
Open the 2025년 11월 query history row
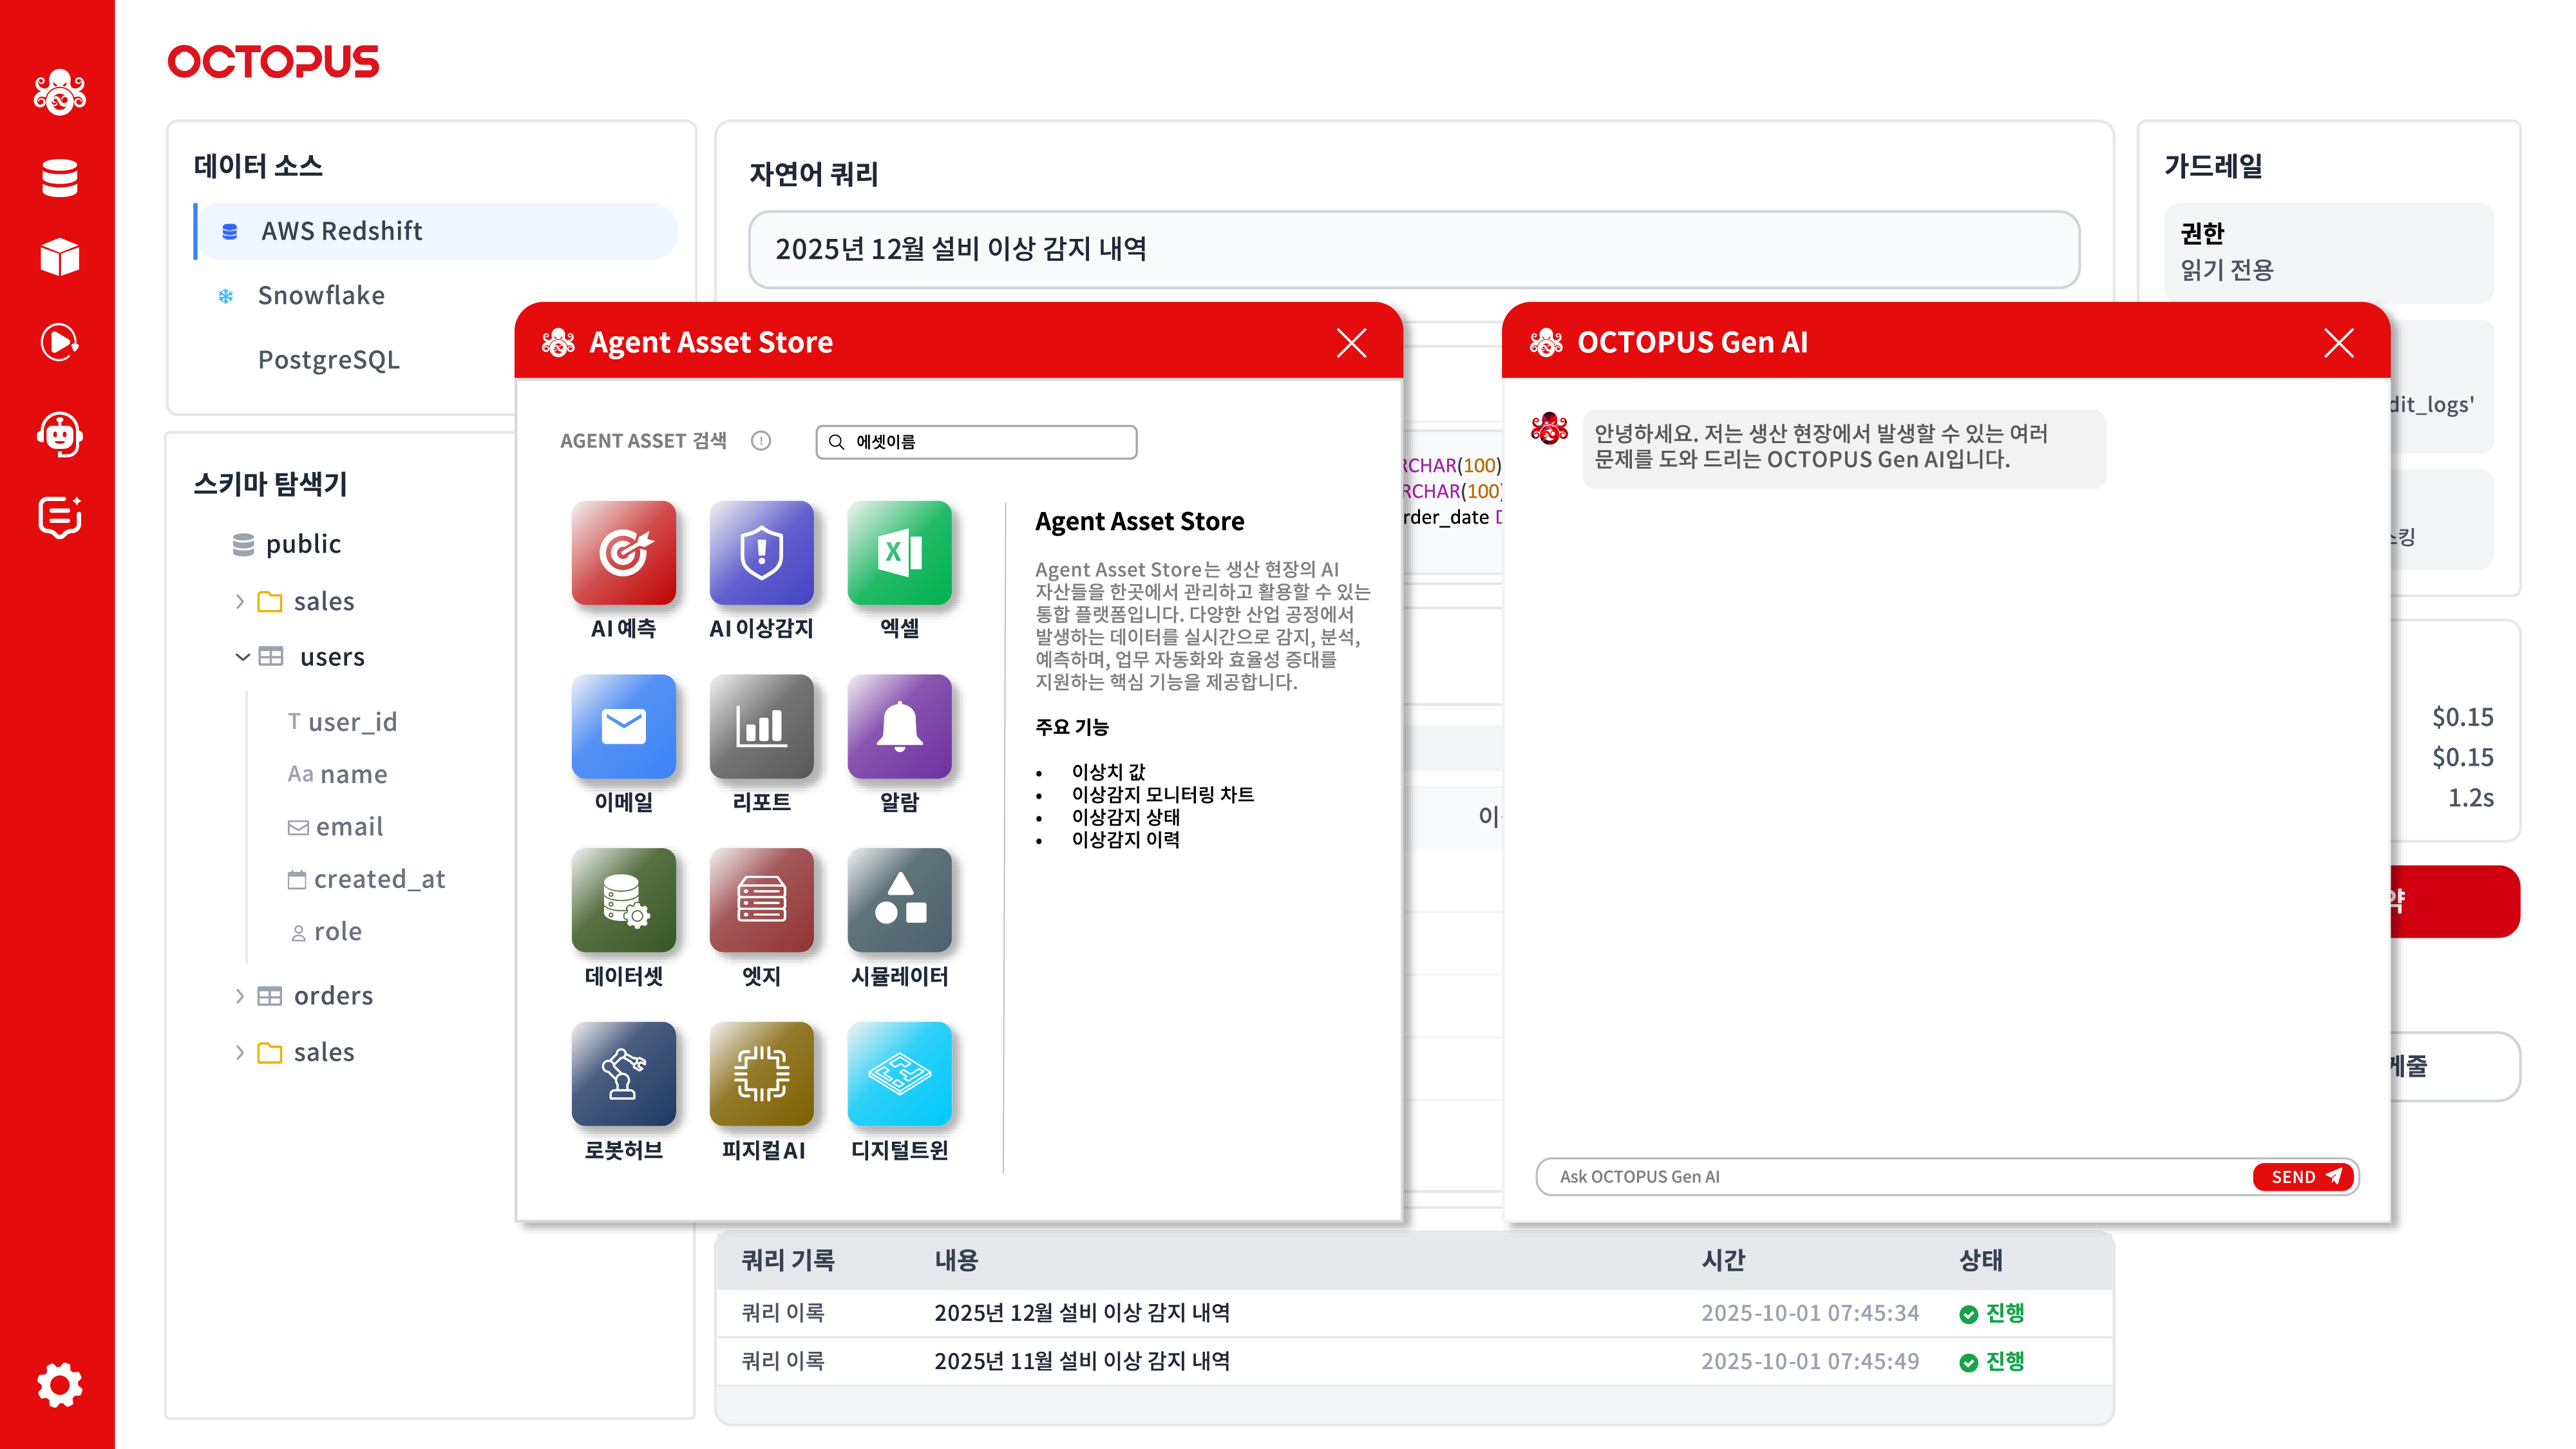1414,1361
